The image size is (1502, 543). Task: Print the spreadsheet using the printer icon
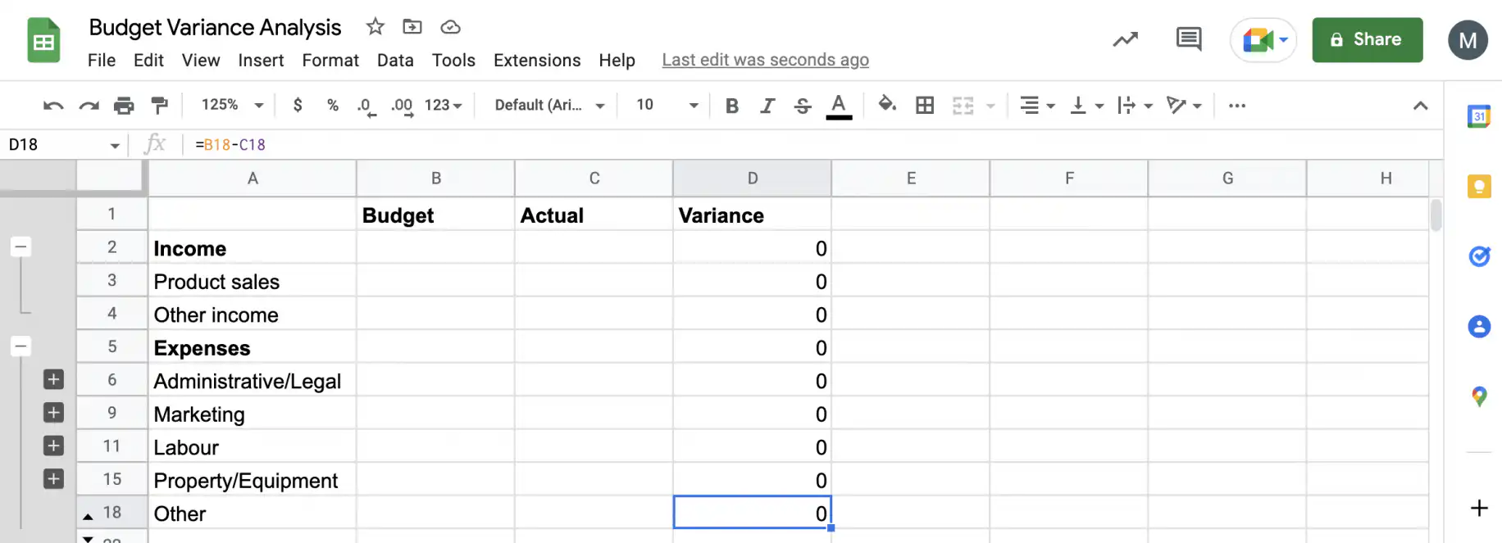(x=124, y=106)
